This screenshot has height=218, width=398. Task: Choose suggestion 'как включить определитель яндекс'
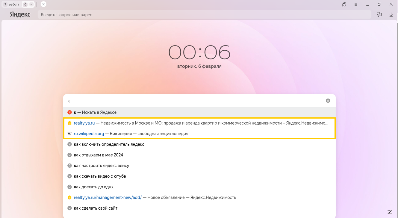[x=109, y=144]
